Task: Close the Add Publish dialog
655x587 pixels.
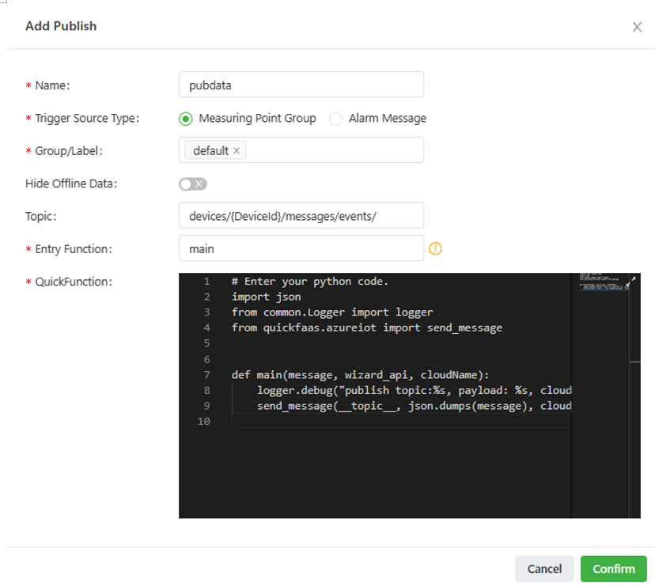Action: point(637,27)
